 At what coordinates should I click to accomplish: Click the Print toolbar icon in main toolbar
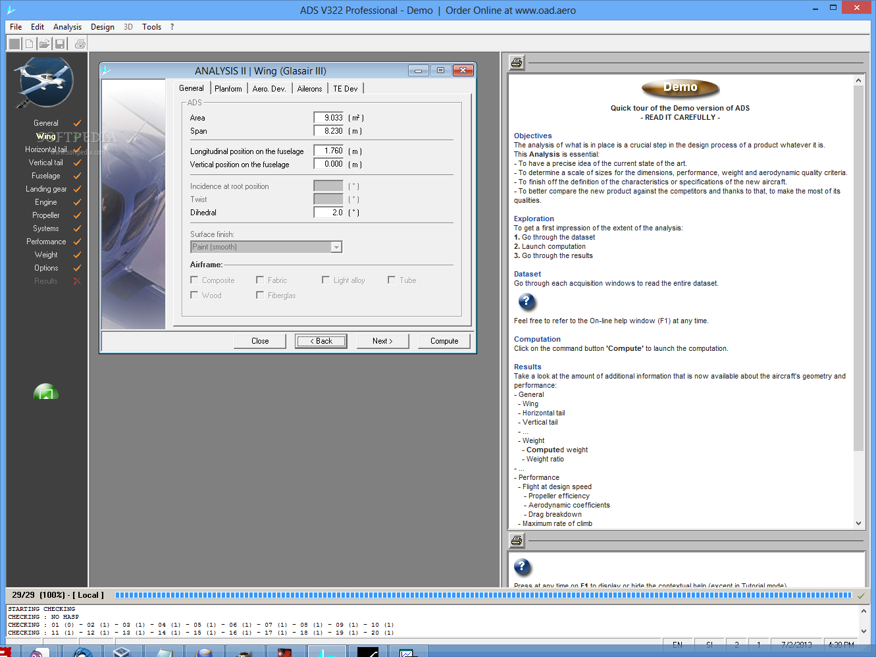[80, 44]
